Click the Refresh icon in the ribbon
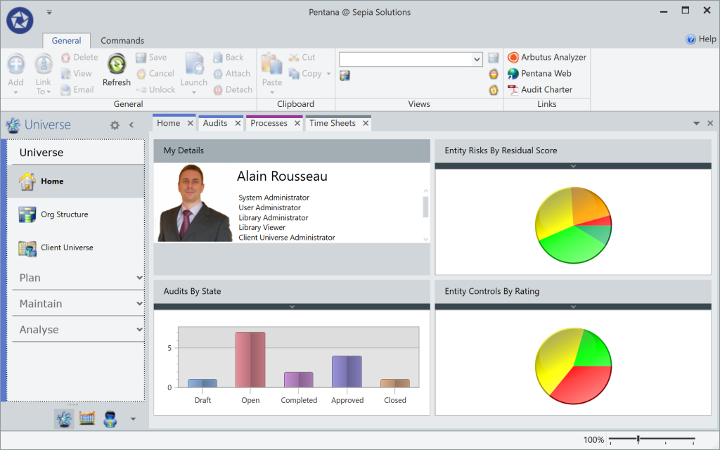720x450 pixels. pos(117,64)
